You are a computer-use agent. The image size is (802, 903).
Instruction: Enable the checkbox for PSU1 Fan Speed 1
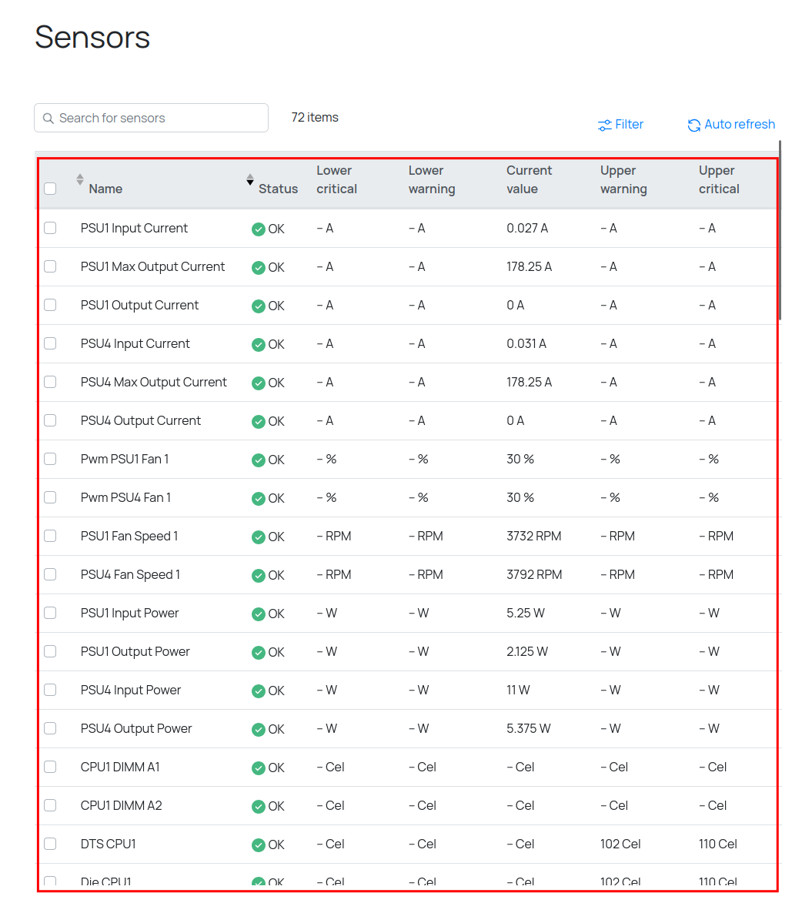click(50, 536)
